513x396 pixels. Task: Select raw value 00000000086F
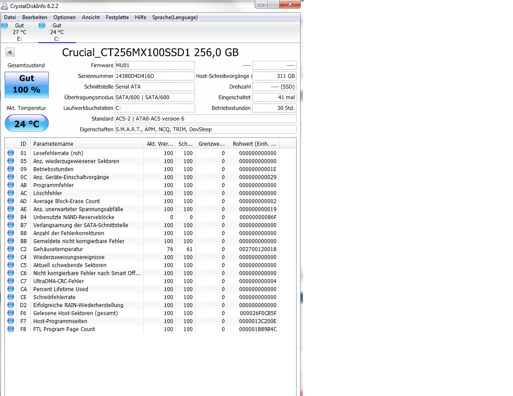point(258,217)
